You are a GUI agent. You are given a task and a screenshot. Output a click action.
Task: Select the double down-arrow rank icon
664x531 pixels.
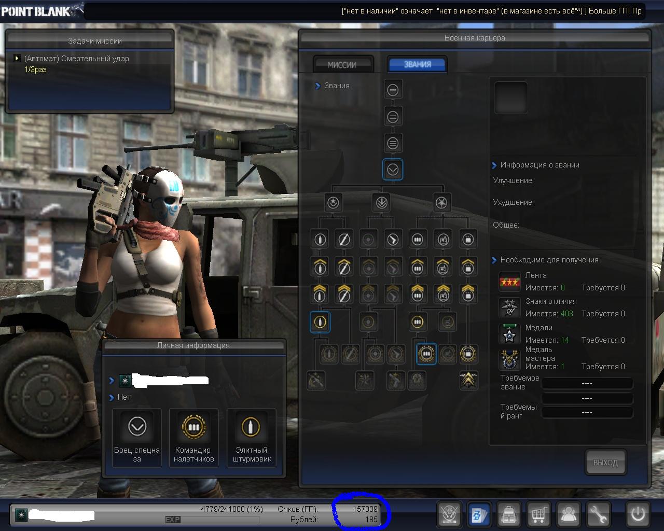382,203
